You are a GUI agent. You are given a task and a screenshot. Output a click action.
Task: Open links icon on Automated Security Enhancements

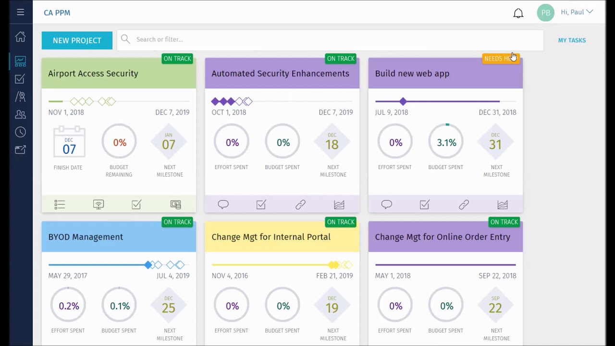(x=300, y=205)
